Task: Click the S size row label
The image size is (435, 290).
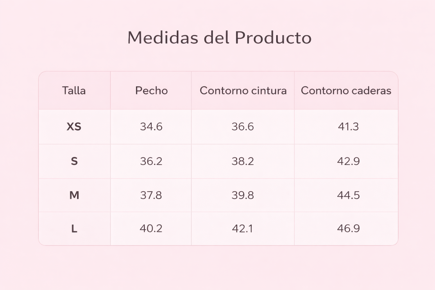Action: tap(74, 161)
